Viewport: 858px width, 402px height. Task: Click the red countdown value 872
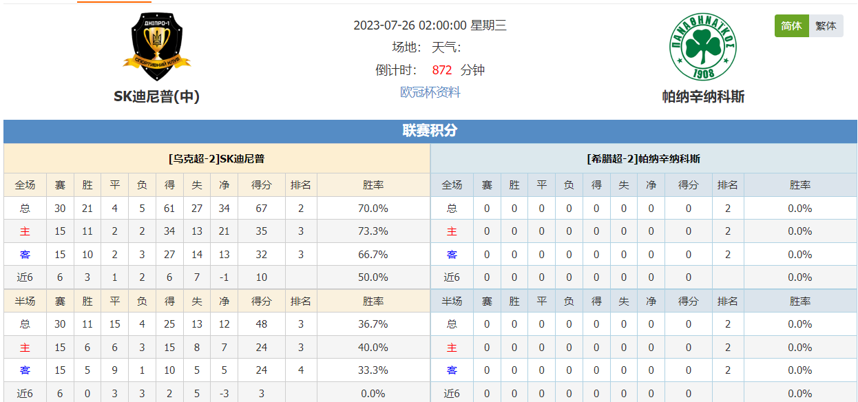coord(442,70)
